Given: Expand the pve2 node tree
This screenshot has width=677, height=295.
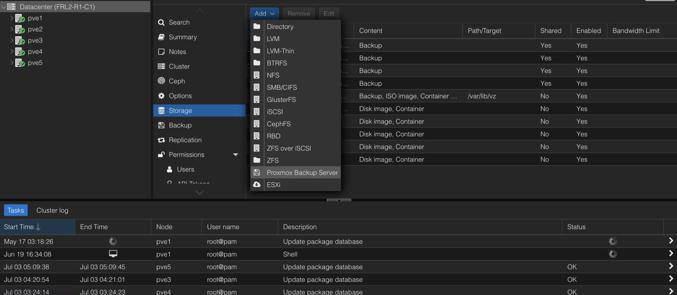Looking at the screenshot, I should [x=12, y=29].
